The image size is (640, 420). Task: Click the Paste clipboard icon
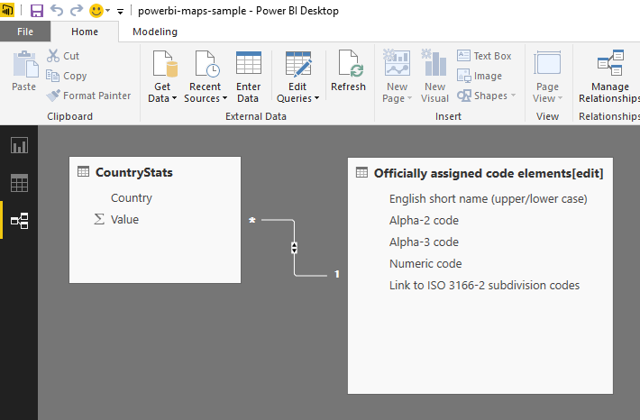[x=24, y=64]
